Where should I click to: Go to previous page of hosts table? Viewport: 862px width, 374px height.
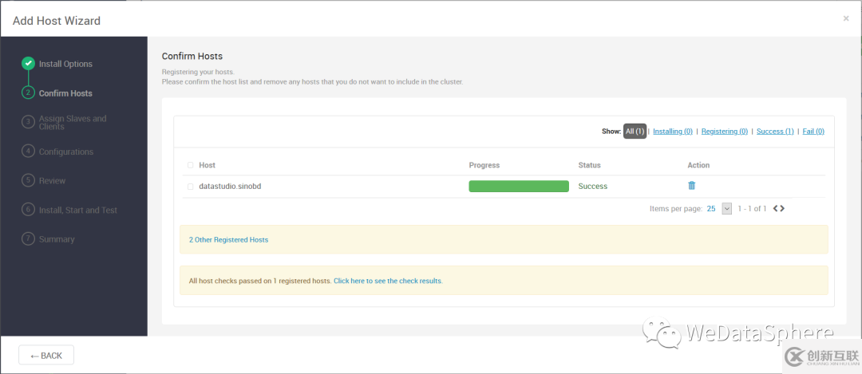coord(775,209)
